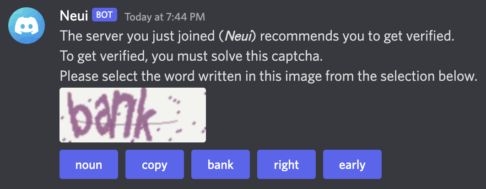Click the "Today at 7:44 PM" timestamp
The width and height of the screenshot is (486, 189).
[165, 17]
